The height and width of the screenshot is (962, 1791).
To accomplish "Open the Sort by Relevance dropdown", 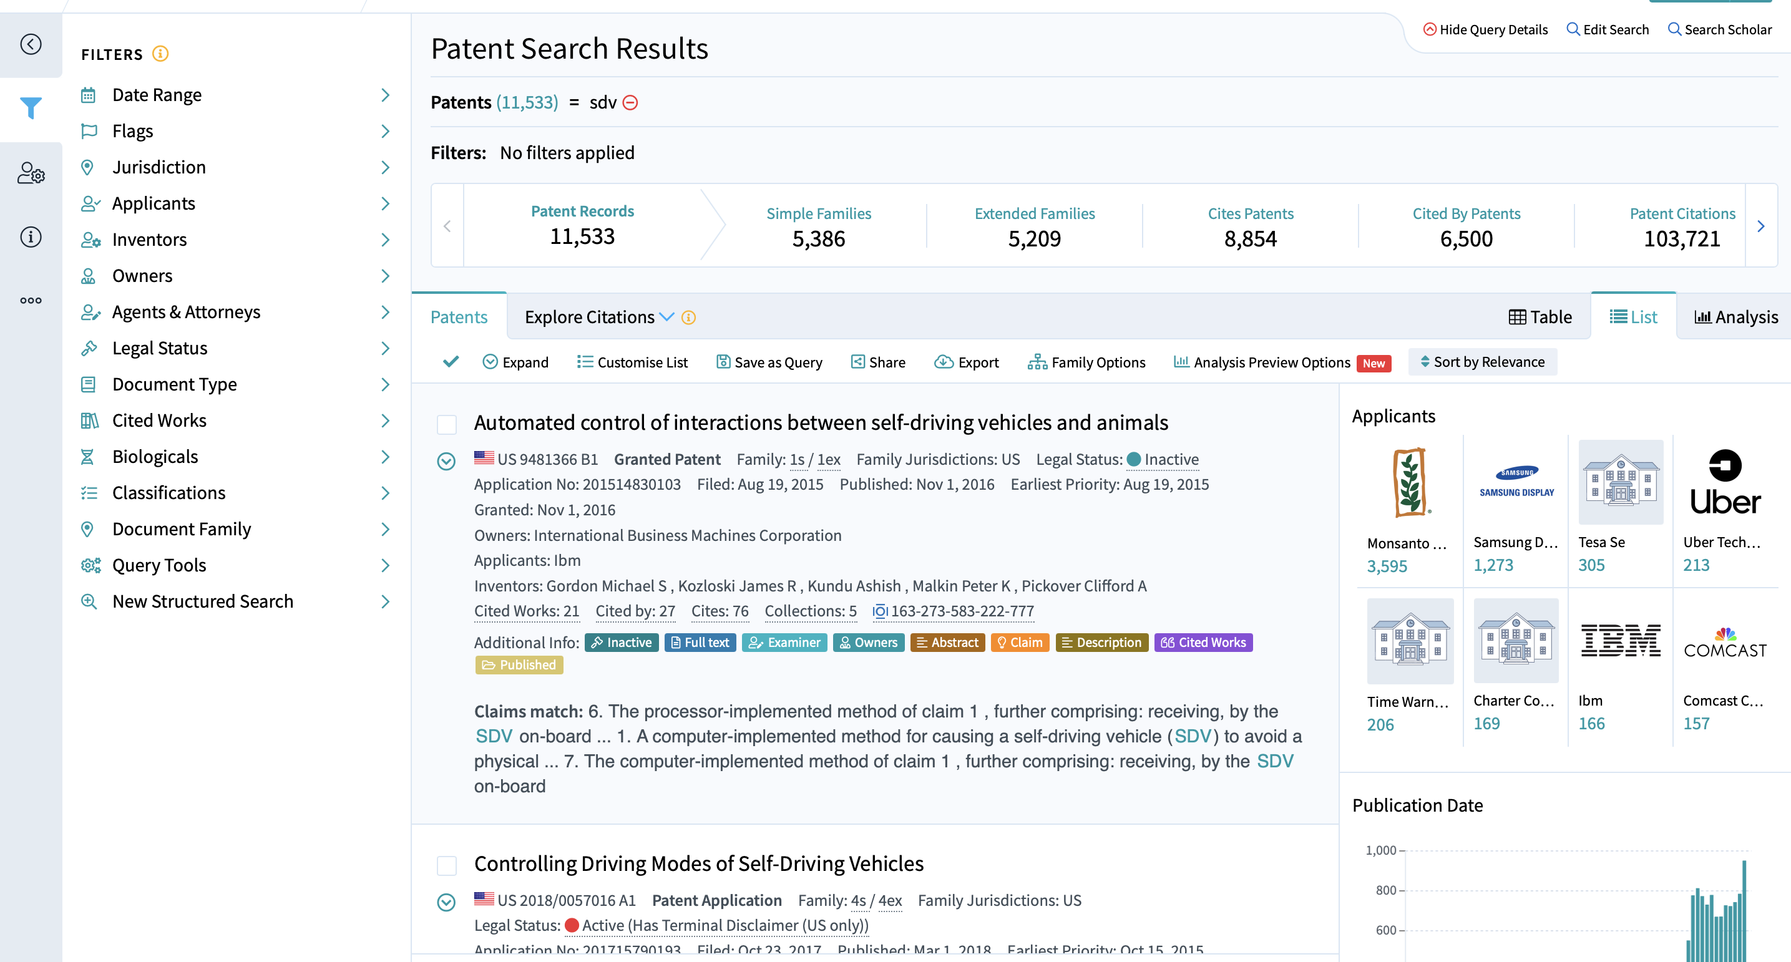I will tap(1482, 362).
